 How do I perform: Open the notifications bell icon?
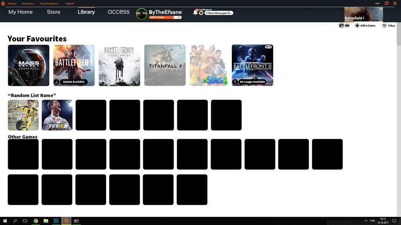(x=195, y=12)
